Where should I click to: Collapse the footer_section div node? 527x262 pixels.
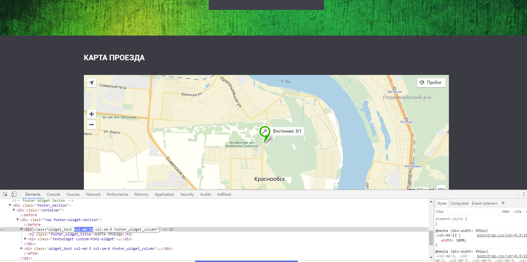10,205
